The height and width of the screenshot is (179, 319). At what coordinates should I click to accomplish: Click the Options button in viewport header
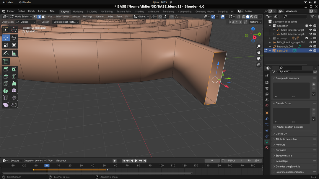pyautogui.click(x=255, y=22)
